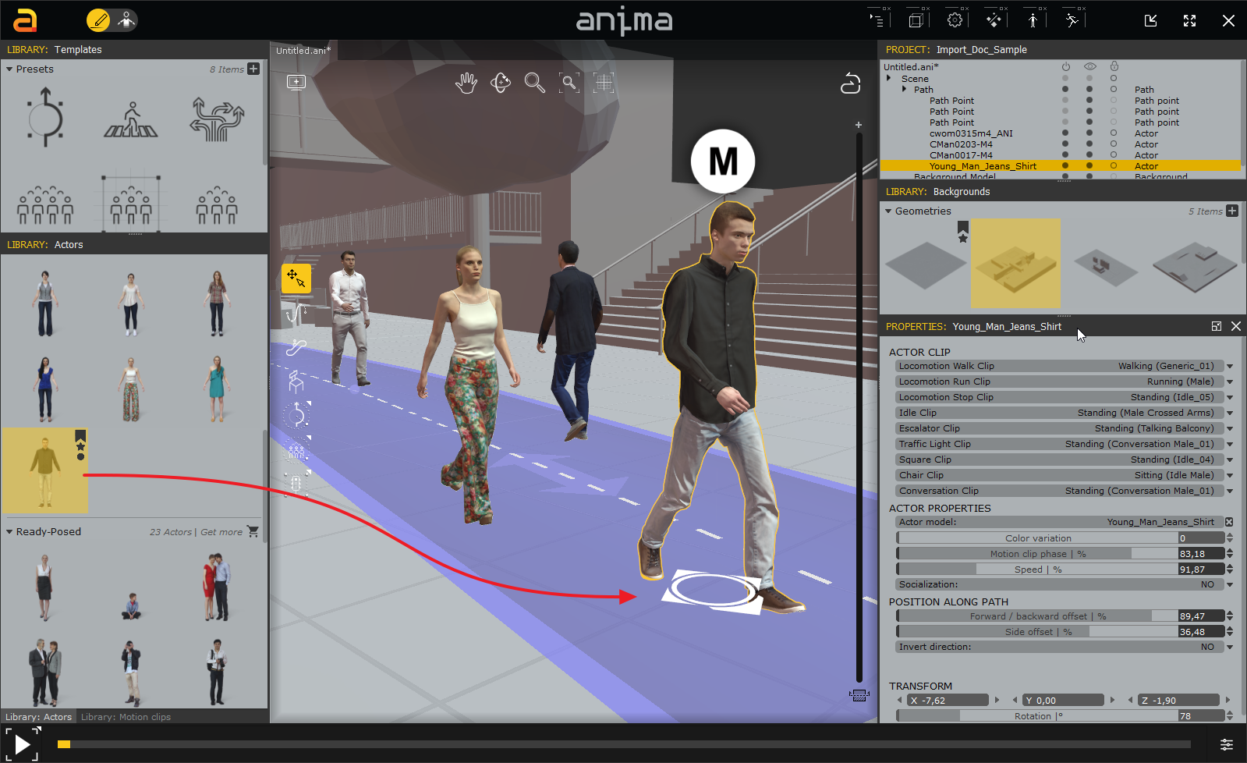
Task: Select the highlighted stairs geometry thumbnail
Action: click(1015, 263)
